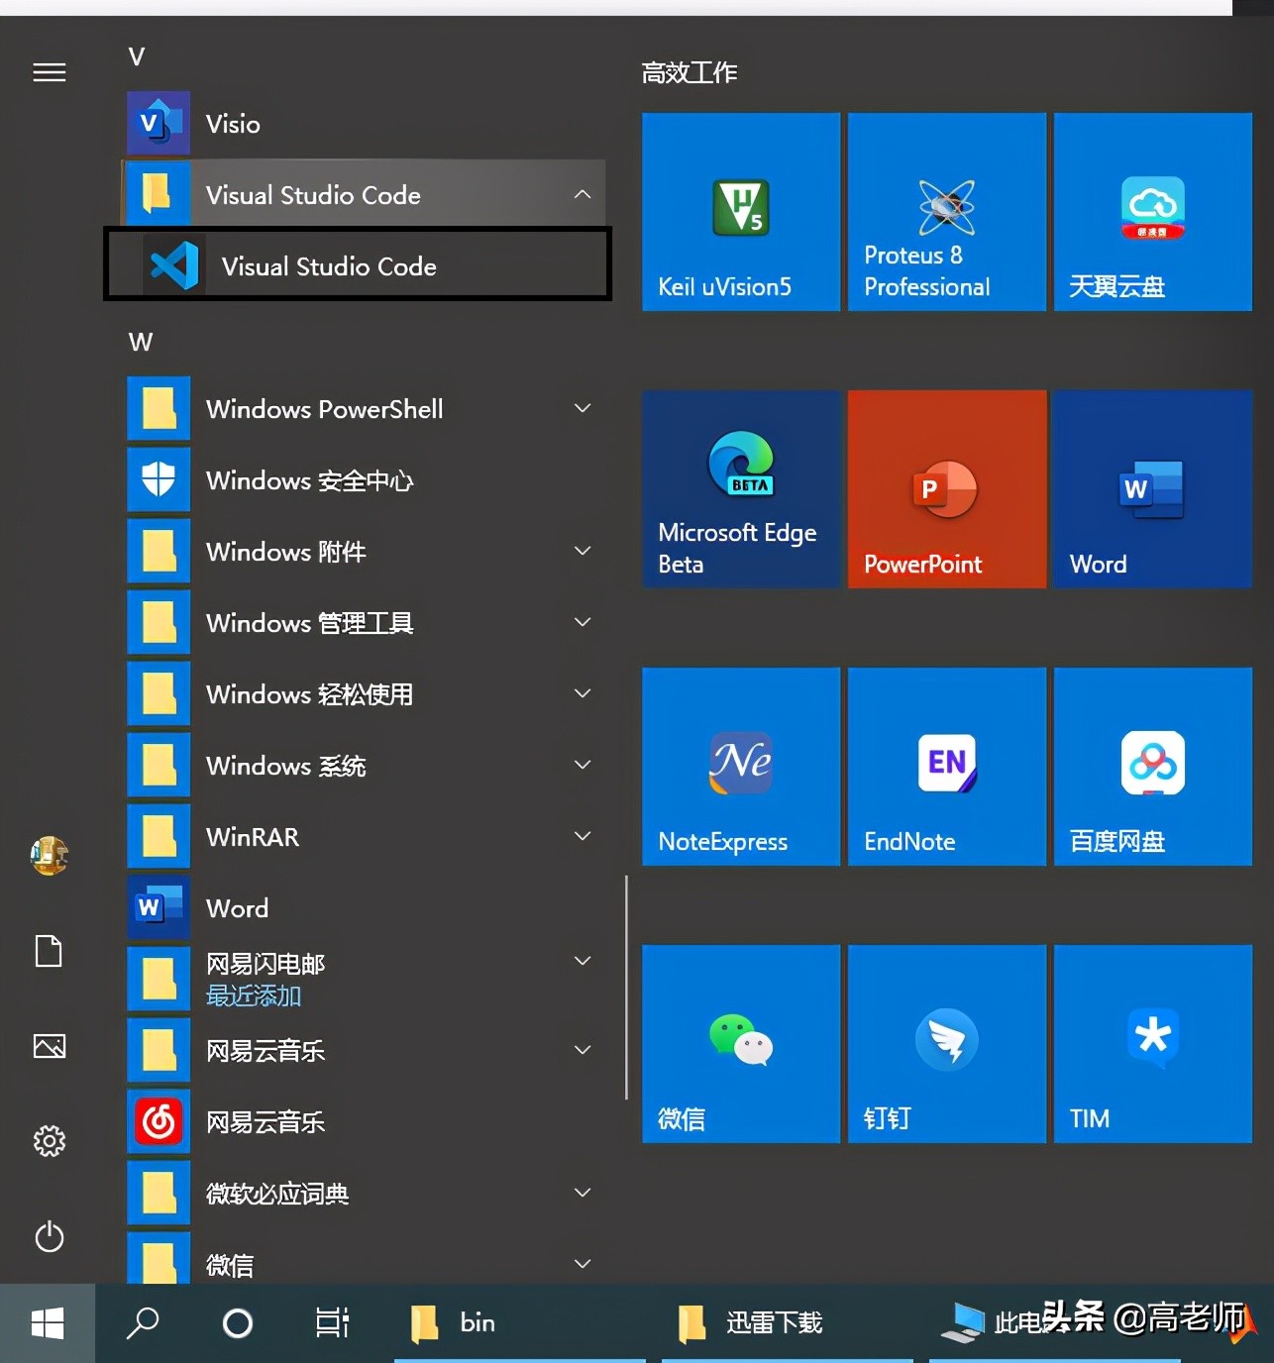
Task: Open the 天翼云盘 tile
Action: click(1153, 212)
